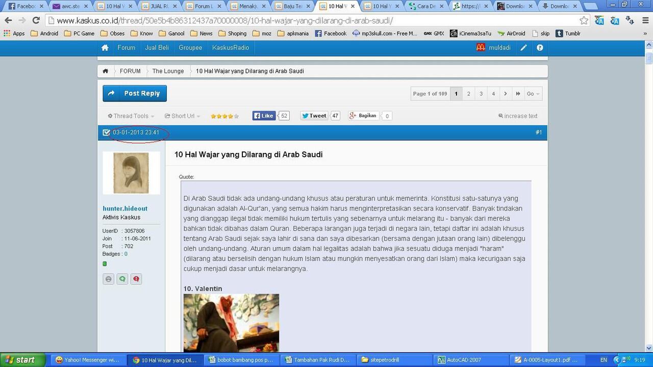Switch to Yahoo! Messenger in taskbar

click(88, 360)
